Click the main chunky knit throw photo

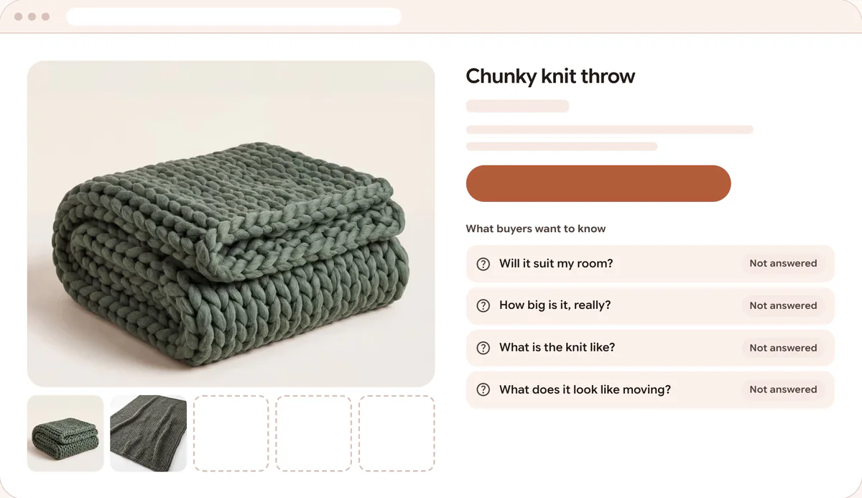point(231,223)
